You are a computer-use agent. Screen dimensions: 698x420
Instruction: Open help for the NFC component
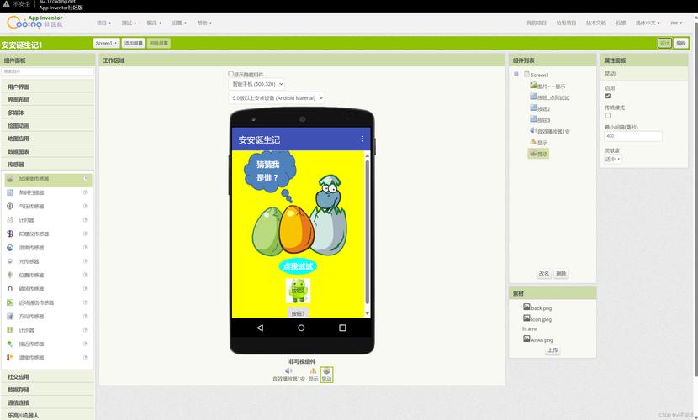click(86, 302)
